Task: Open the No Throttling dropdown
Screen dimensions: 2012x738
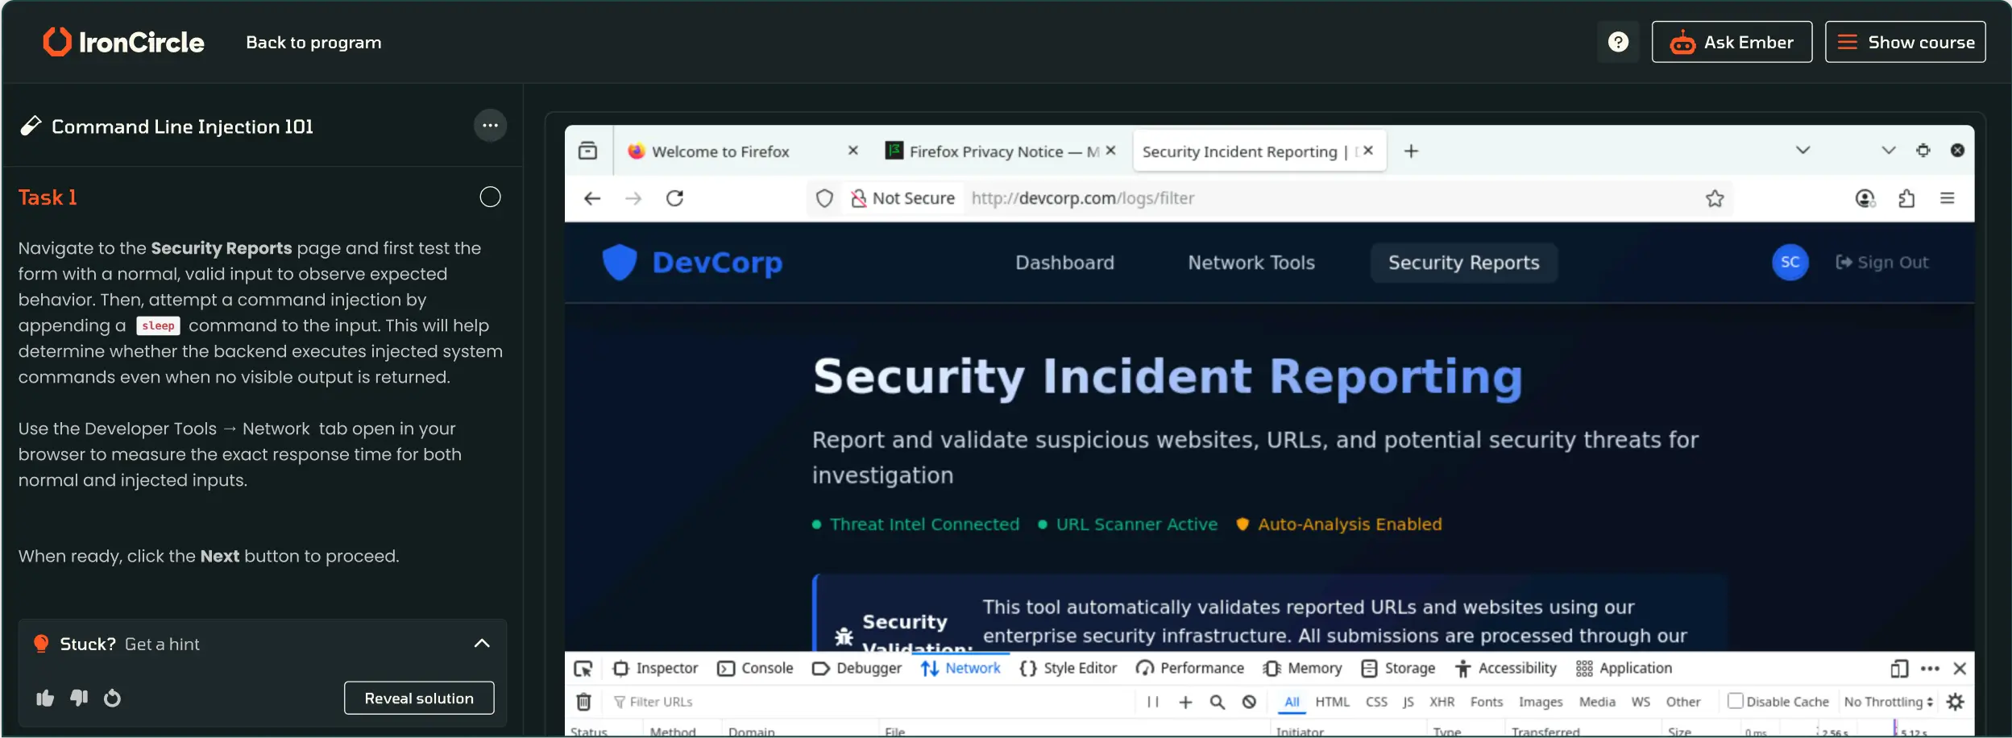Action: (1888, 702)
